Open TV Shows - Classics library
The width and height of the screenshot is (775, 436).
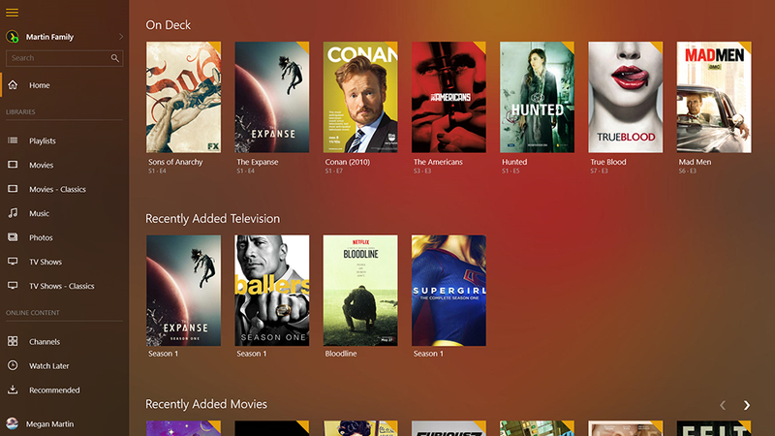point(61,286)
